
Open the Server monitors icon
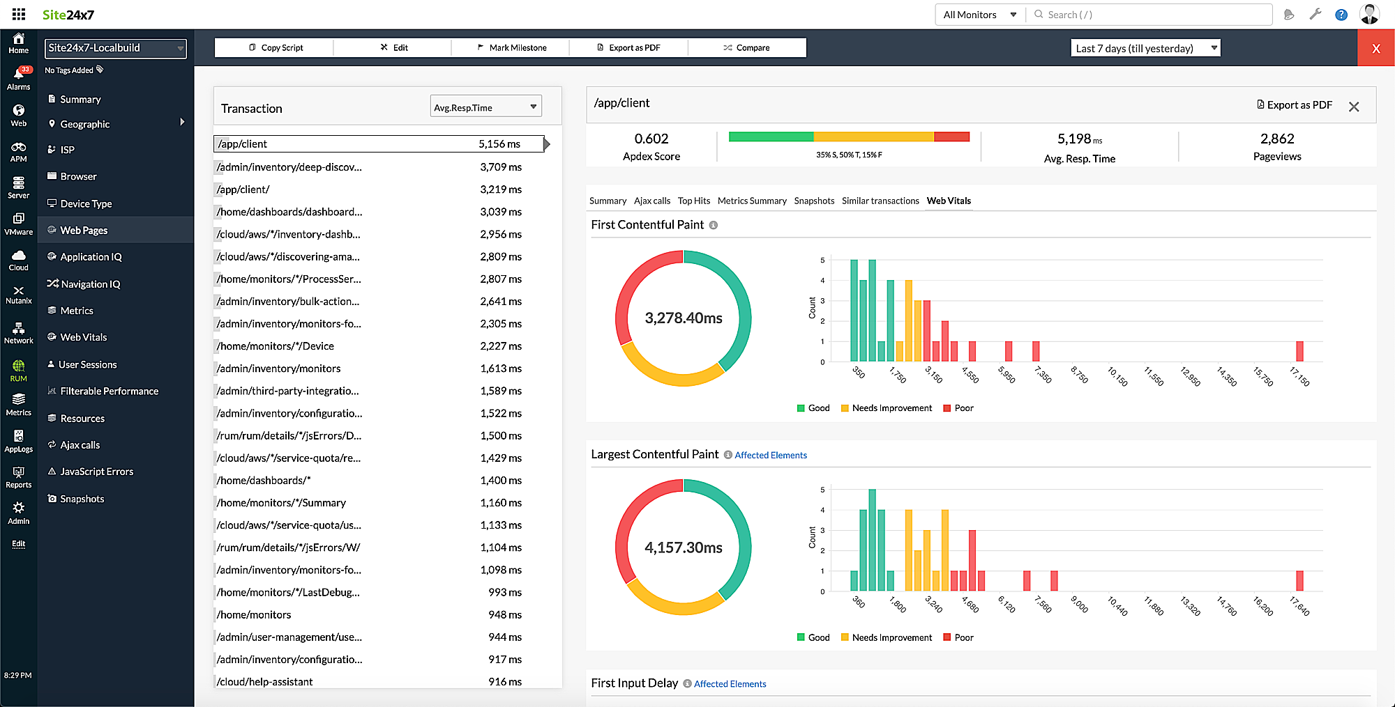coord(18,183)
